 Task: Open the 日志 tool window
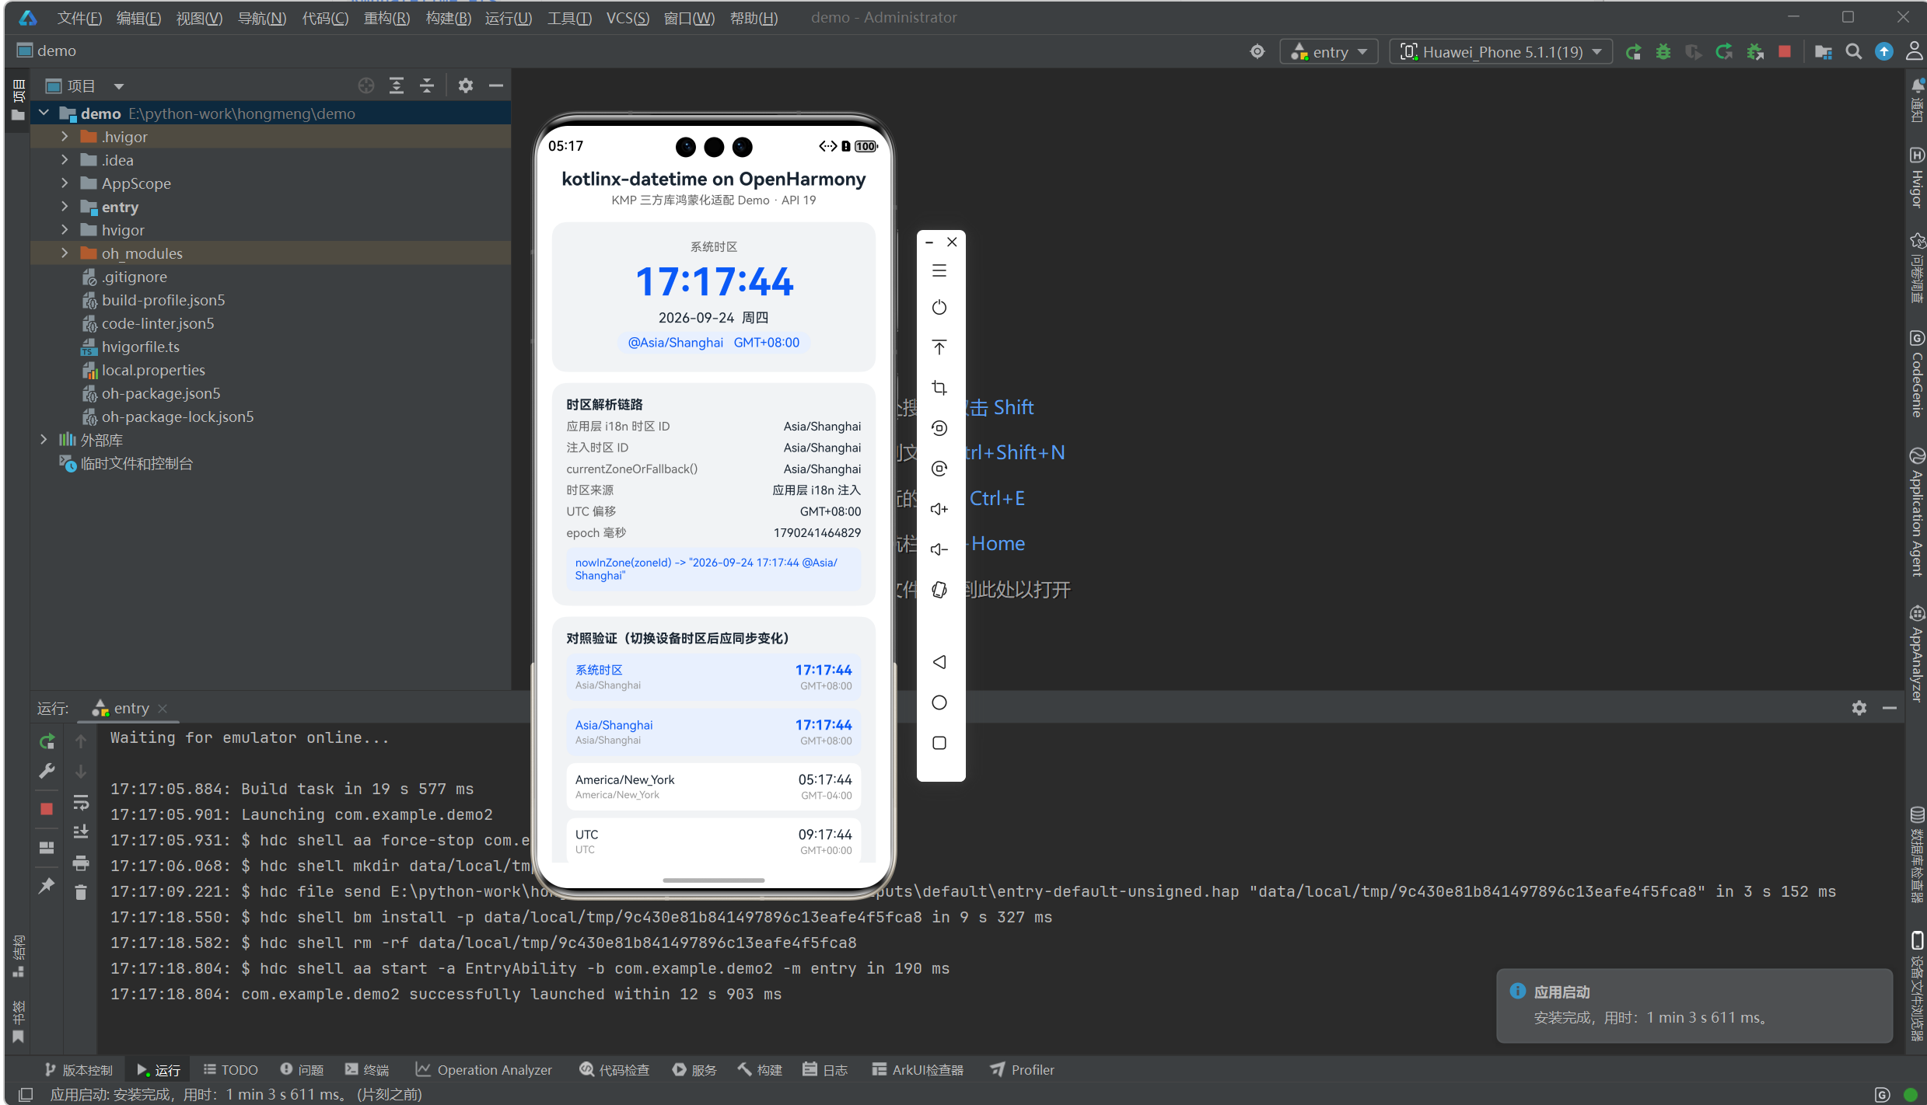click(x=824, y=1070)
